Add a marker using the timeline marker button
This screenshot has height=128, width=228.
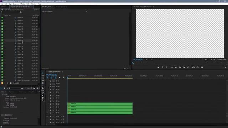point(59,78)
